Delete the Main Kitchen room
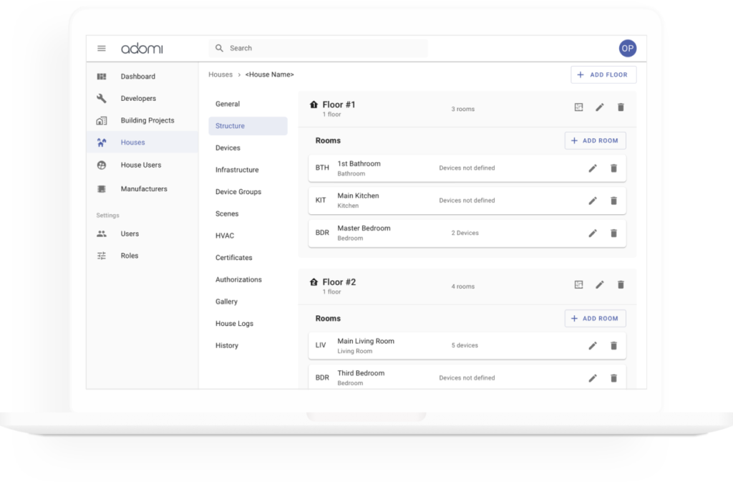 [x=613, y=201]
